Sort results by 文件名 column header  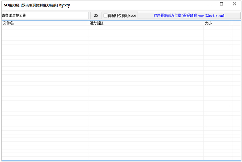coord(45,23)
